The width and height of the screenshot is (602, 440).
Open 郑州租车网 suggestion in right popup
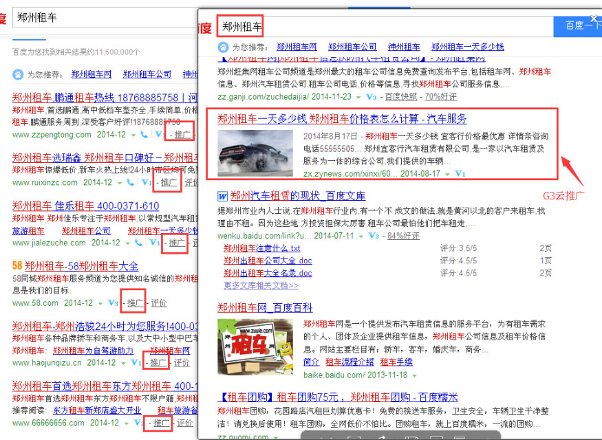(297, 47)
